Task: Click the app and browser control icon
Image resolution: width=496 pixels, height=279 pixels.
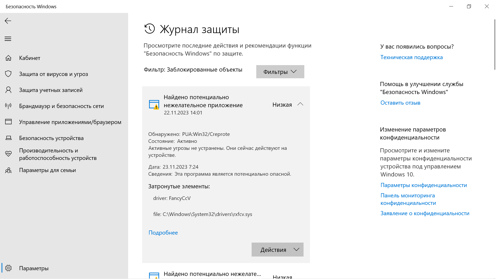Action: [x=8, y=122]
